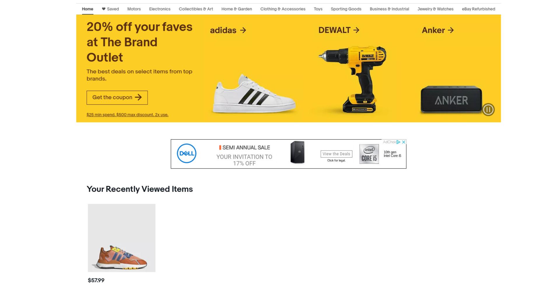Open the adidas brand link

point(228,30)
